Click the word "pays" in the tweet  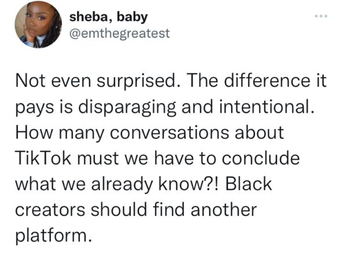pyautogui.click(x=35, y=108)
